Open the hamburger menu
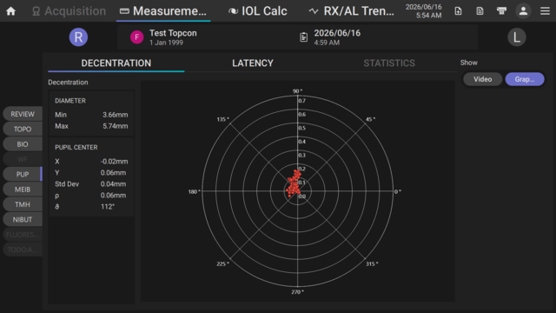The image size is (556, 313). [x=545, y=11]
